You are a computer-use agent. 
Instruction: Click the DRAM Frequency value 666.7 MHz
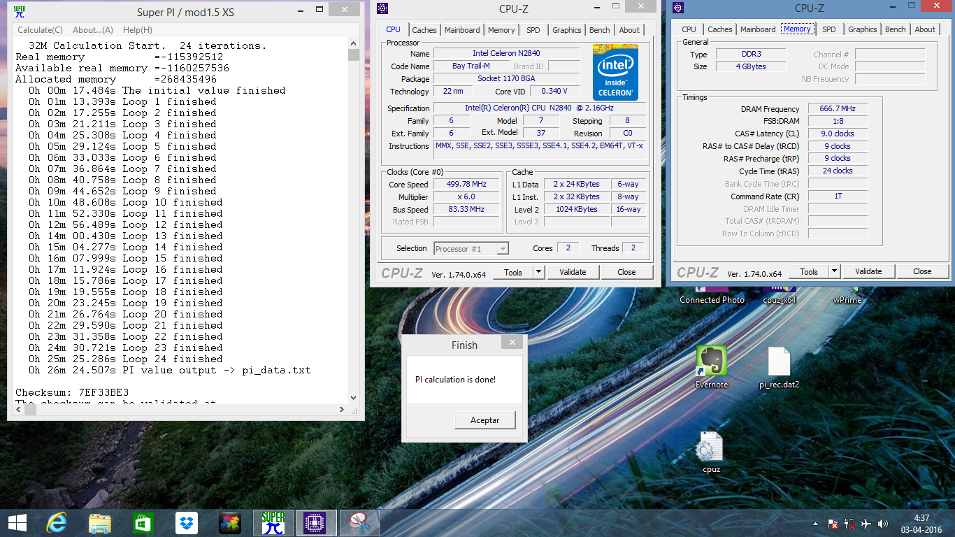click(838, 108)
